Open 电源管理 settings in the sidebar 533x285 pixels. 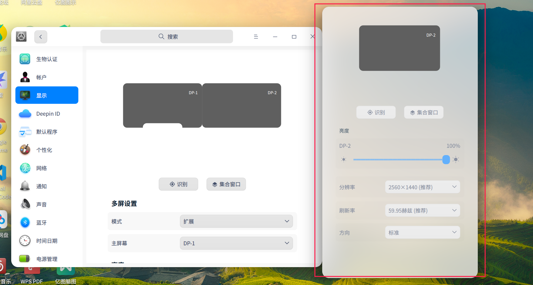[47, 259]
